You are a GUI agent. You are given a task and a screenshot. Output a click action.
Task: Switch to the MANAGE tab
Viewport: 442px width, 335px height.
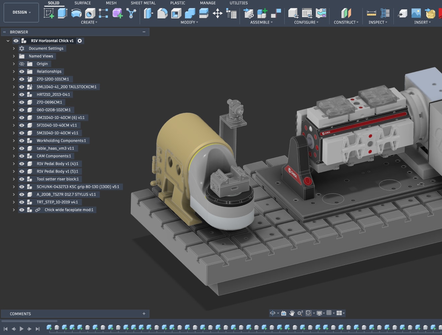pos(208,3)
